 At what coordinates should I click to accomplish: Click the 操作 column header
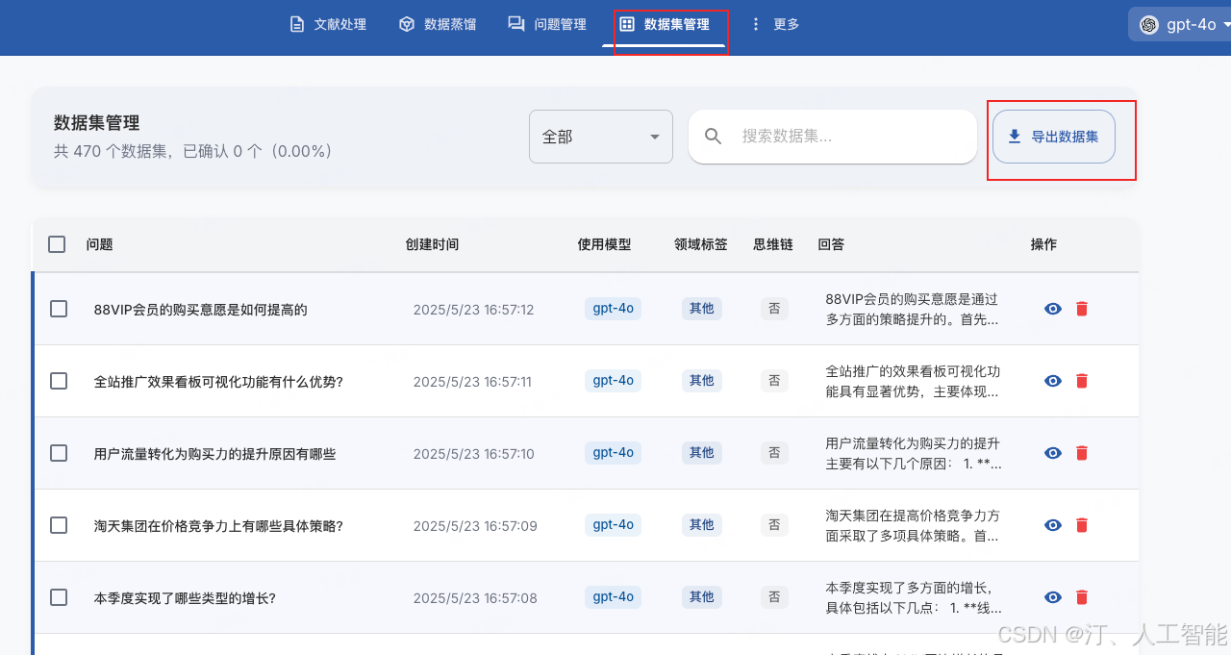coord(1043,244)
